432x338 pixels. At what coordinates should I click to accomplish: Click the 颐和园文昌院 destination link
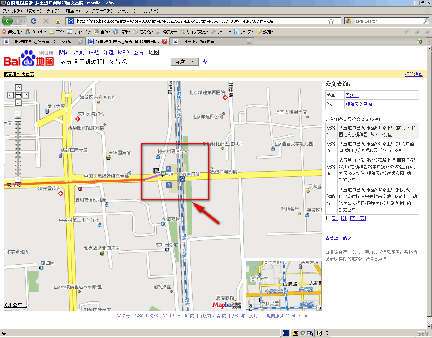coord(358,104)
